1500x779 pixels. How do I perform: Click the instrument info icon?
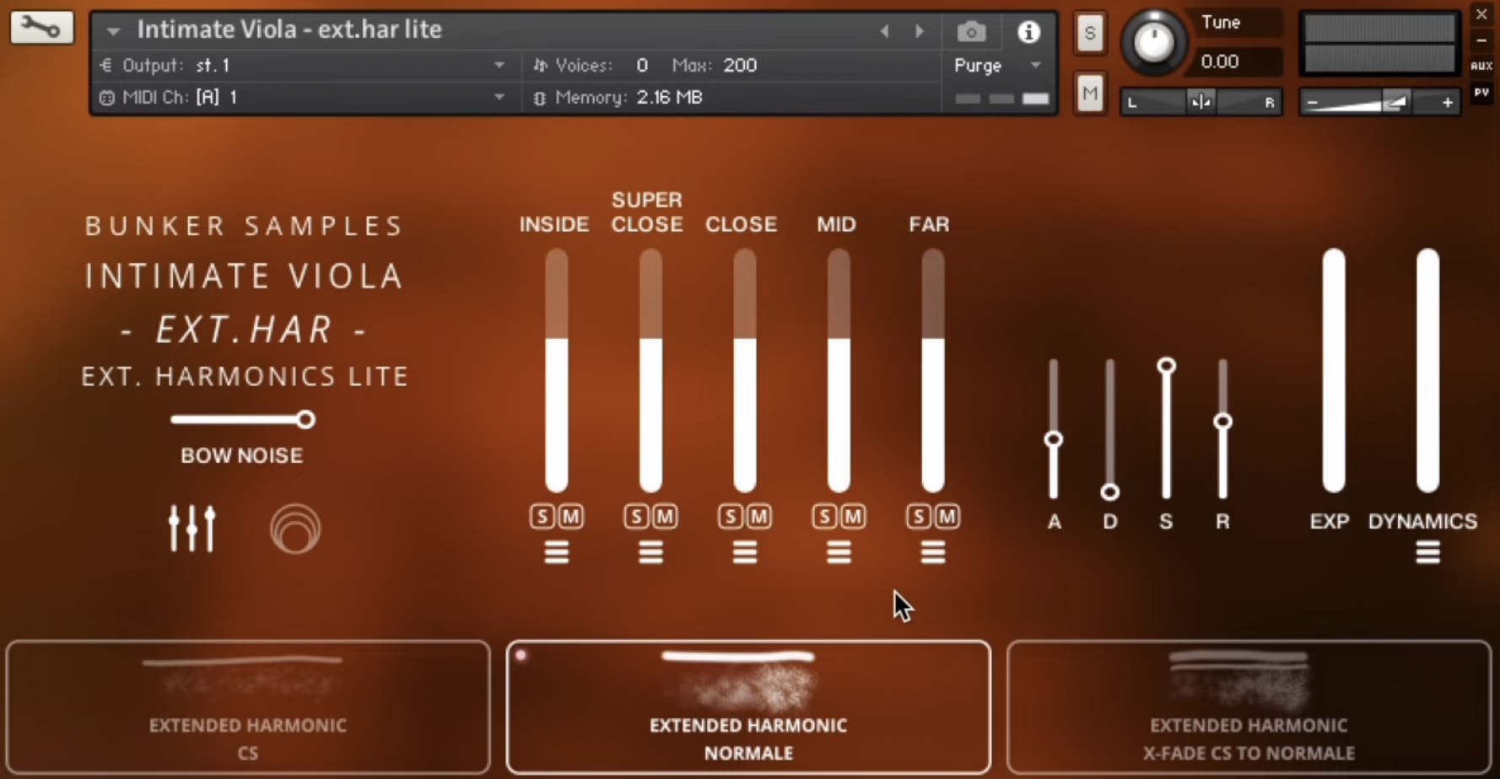pos(1028,31)
